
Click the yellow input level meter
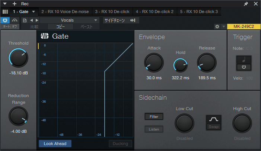[x=38, y=46]
